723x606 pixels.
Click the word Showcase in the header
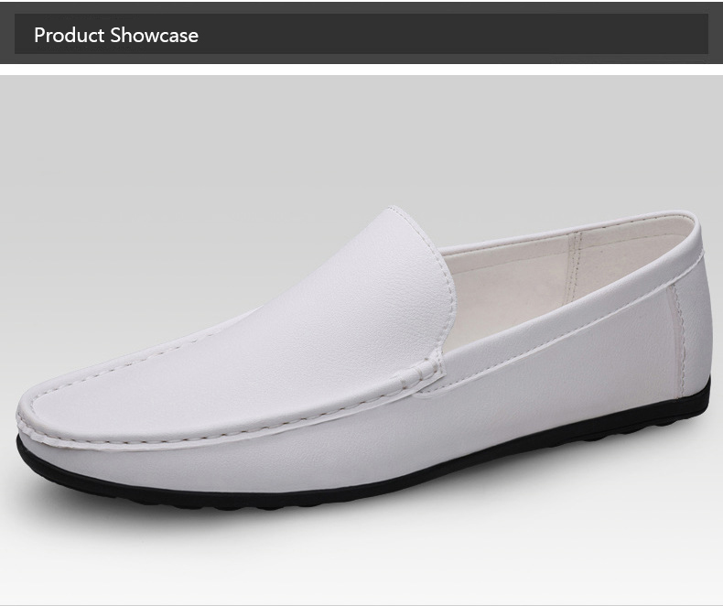tap(154, 36)
